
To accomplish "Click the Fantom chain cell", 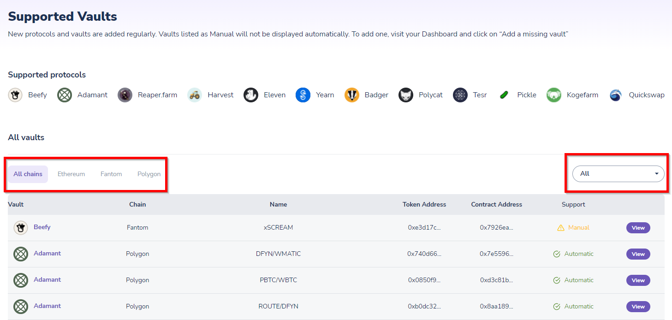I will (x=137, y=228).
